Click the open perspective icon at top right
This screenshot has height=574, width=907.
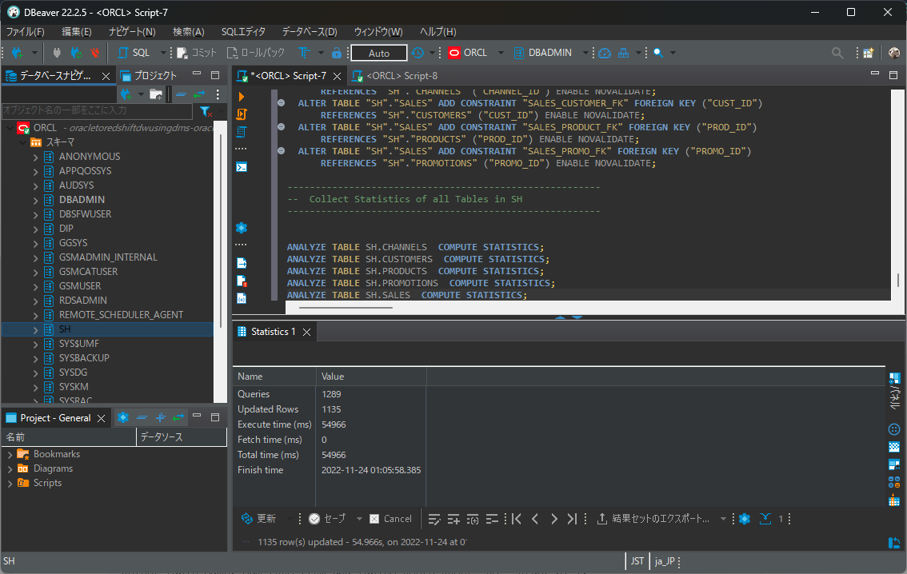pyautogui.click(x=869, y=53)
